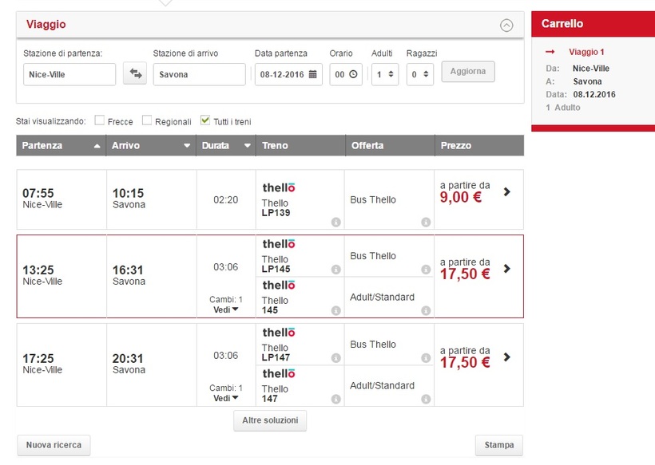Uncheck the Tutti i treni checkbox
This screenshot has height=465, width=655.
[205, 120]
